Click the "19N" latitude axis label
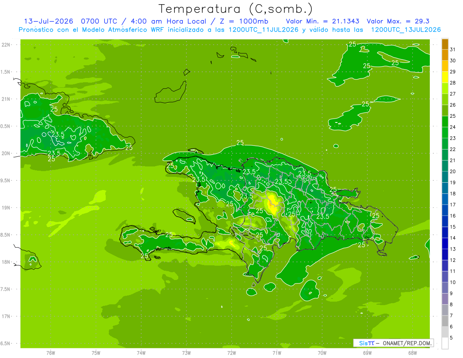463x358 pixels. coord(5,208)
